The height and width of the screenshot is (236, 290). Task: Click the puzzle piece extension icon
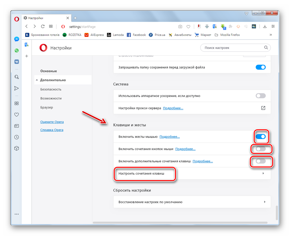pos(230,27)
